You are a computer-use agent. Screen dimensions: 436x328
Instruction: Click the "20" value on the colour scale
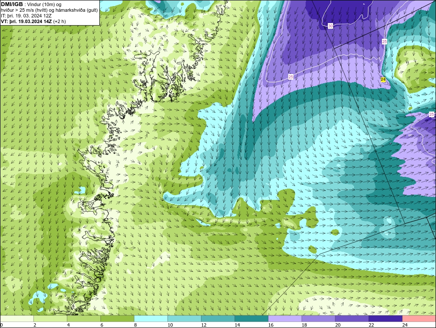338,325
